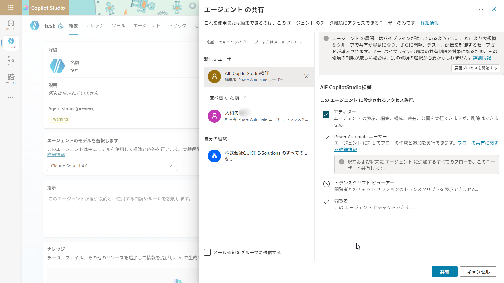The image size is (504, 283).
Task: Open 詳細情報 link under model selection
Action: pyautogui.click(x=56, y=155)
